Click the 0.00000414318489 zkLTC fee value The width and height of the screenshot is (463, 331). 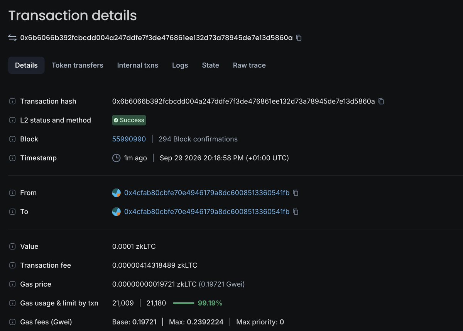tap(155, 265)
